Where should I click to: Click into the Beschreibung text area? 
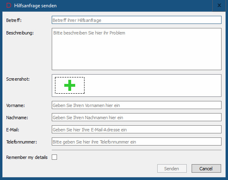137,49
